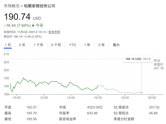The height and width of the screenshot is (124, 166).
Task: Click the 52 周高点 value 207.52
Action: click(x=154, y=107)
